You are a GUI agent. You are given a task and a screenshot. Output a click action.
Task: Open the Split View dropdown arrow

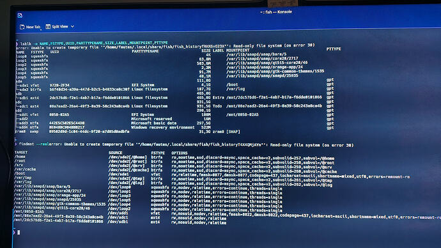tap(73, 26)
